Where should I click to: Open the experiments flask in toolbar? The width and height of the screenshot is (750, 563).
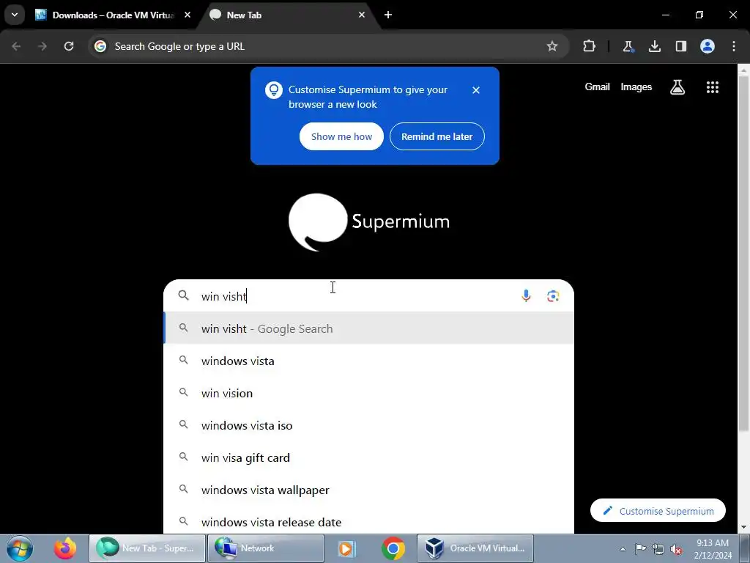(628, 46)
